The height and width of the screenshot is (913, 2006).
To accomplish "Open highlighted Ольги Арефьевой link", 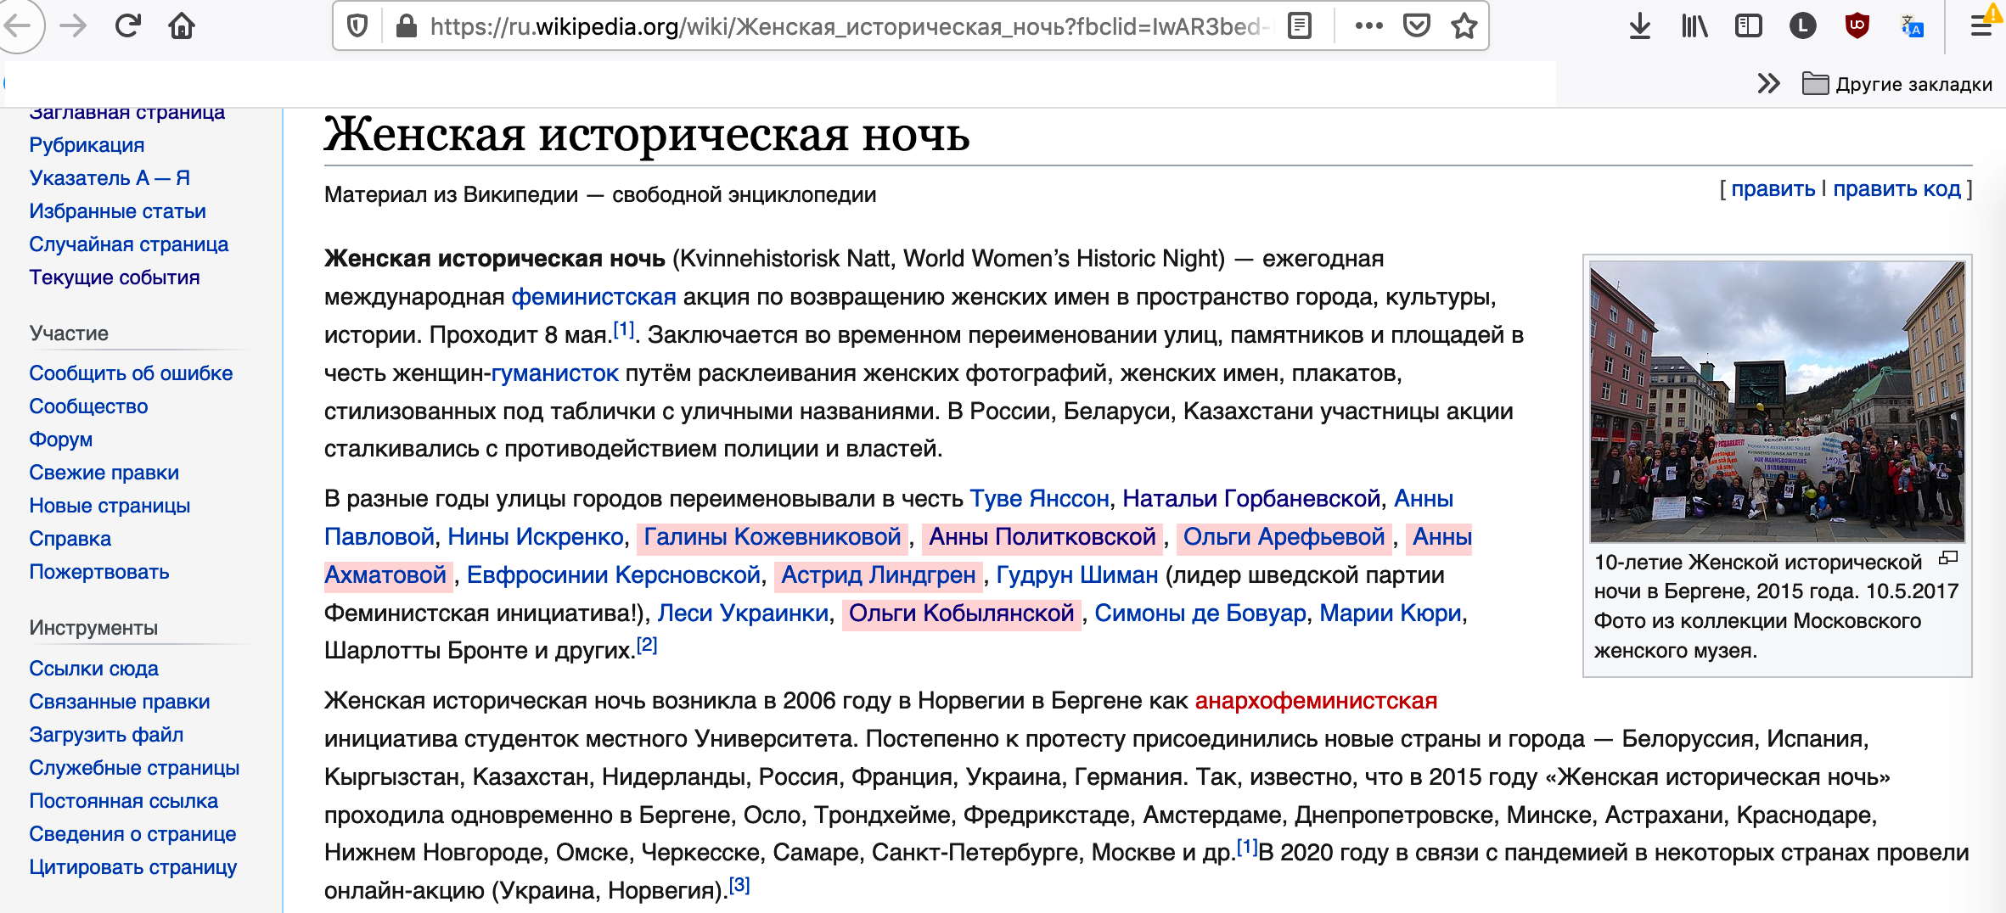I will 1284,537.
